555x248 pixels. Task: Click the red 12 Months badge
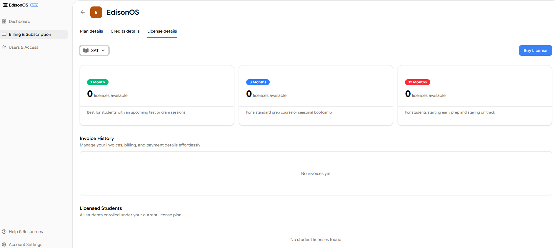click(x=417, y=82)
